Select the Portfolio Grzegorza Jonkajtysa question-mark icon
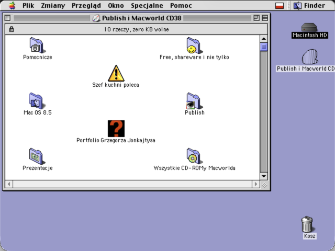 tap(116, 129)
